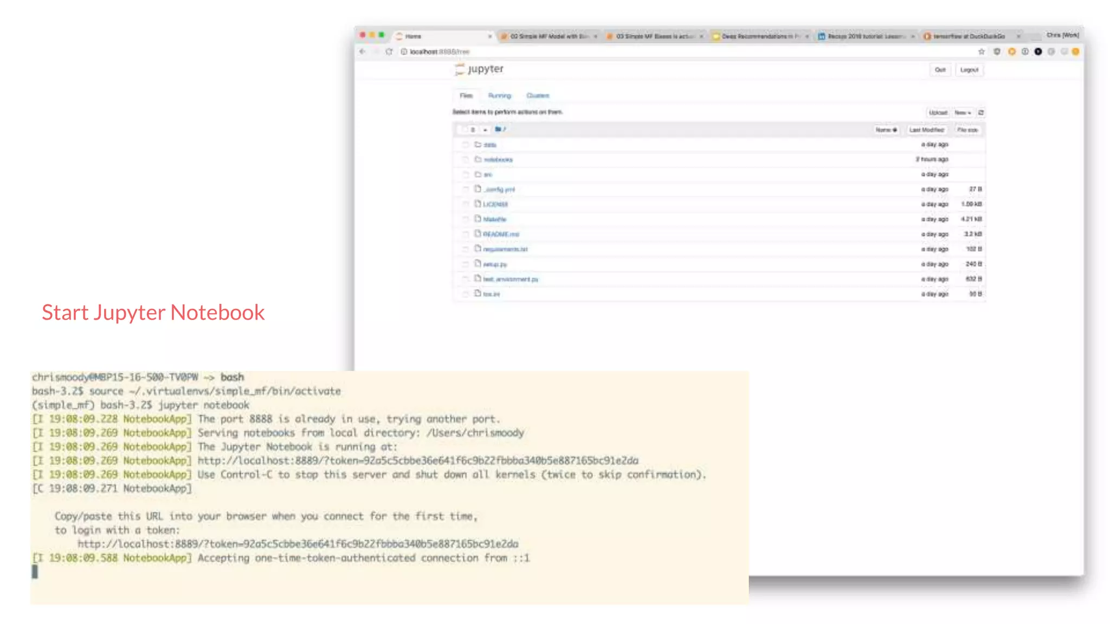Open the New dropdown menu
The width and height of the screenshot is (1110, 624).
point(963,113)
